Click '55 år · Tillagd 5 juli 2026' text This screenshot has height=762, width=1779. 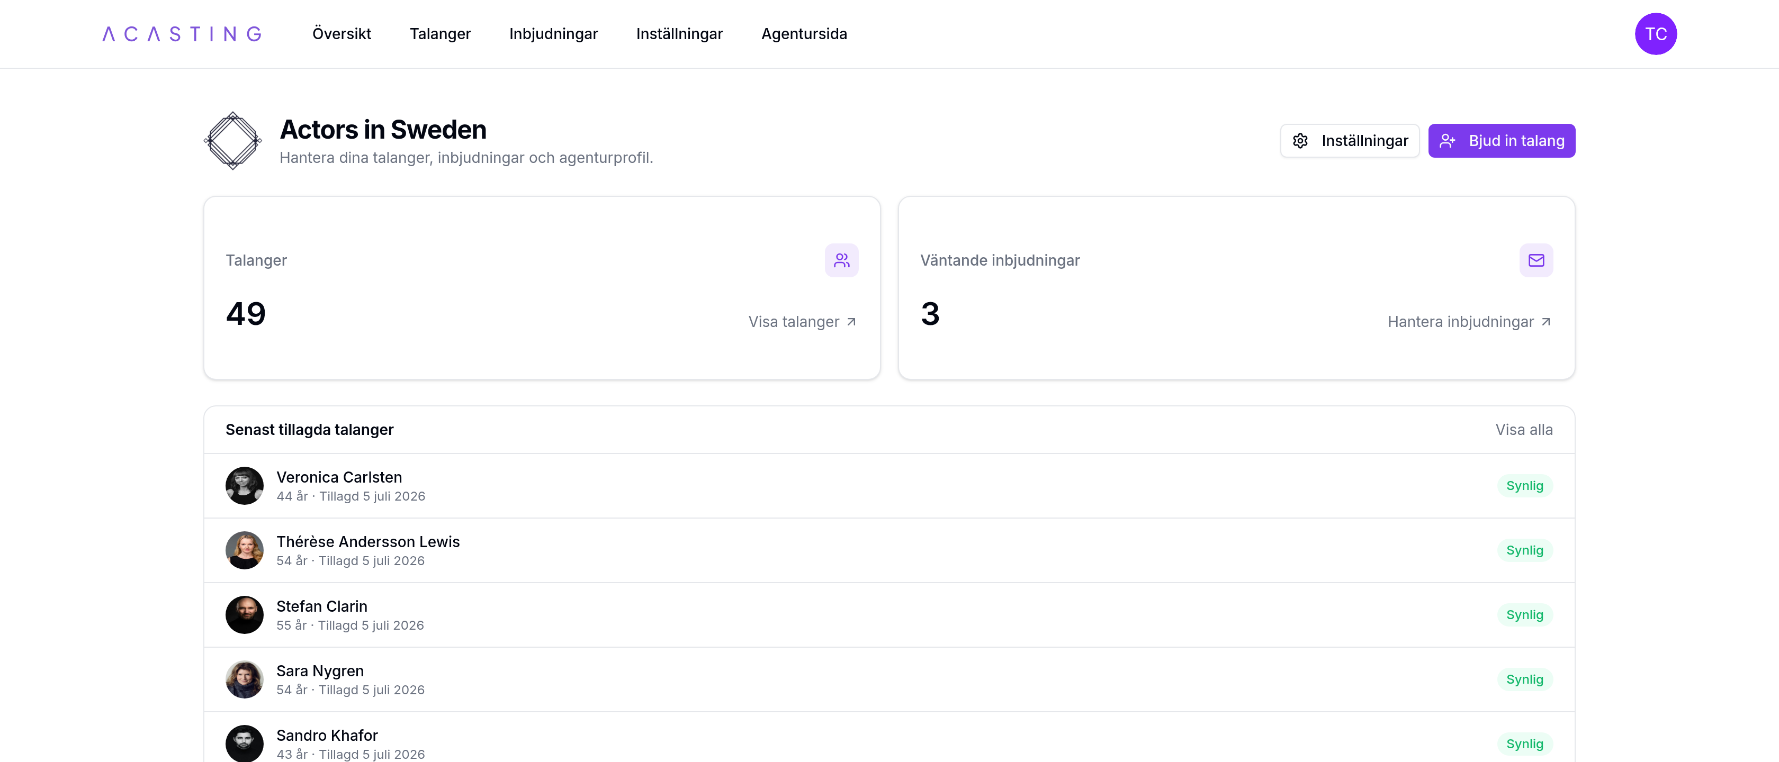pyautogui.click(x=350, y=625)
